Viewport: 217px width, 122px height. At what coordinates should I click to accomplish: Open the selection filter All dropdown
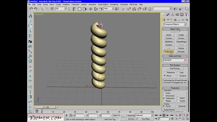click(61, 8)
